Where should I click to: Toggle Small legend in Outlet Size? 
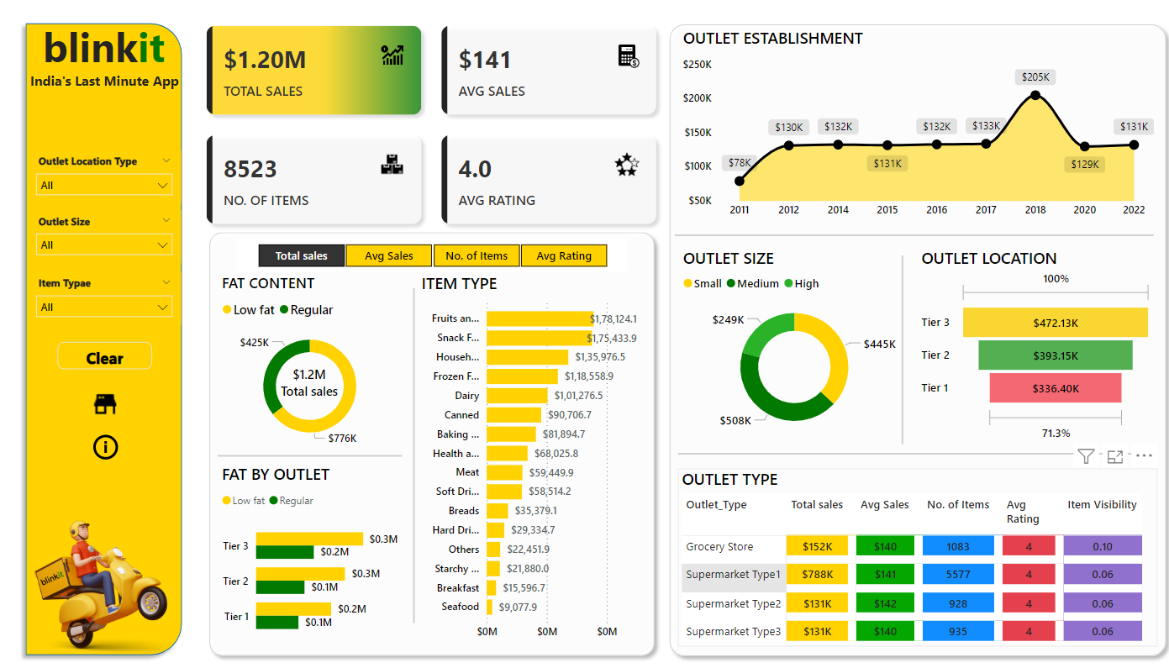pos(703,284)
